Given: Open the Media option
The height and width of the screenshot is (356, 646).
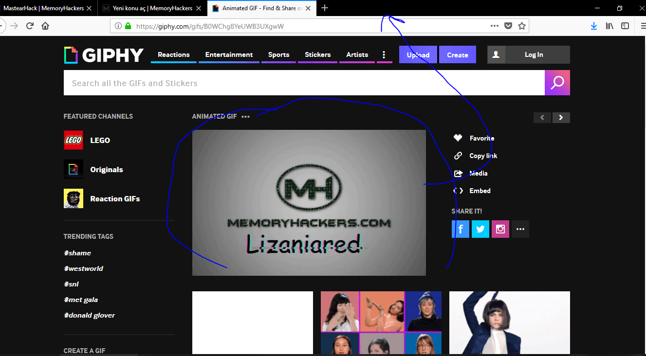Looking at the screenshot, I should click(478, 173).
